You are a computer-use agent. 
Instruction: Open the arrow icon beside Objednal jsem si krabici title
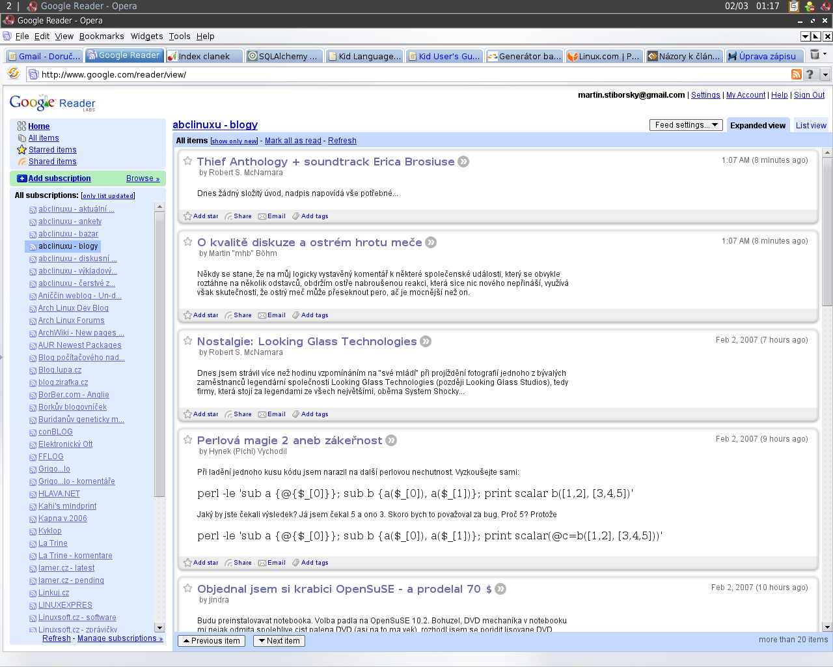pyautogui.click(x=500, y=589)
